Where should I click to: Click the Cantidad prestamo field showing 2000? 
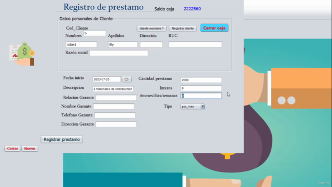[x=201, y=79]
